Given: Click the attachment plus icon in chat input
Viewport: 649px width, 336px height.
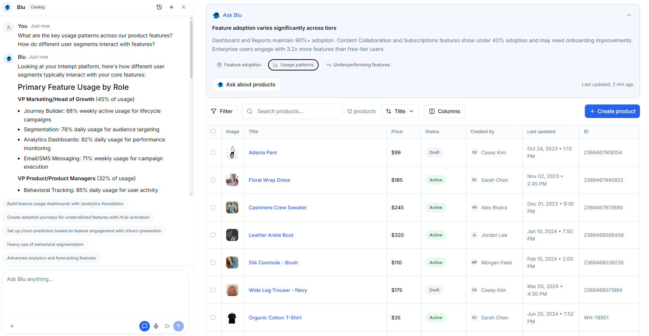Looking at the screenshot, I should tap(12, 326).
